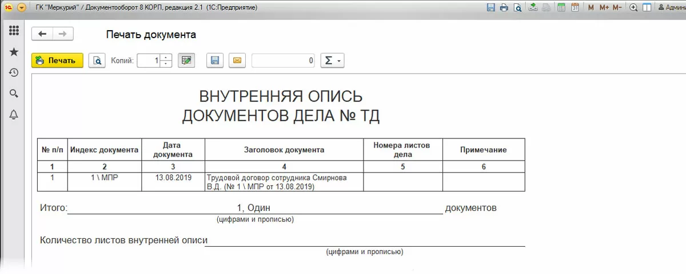Select the "Трудовой договор сотрудника Смирнова" cell
This screenshot has height=274, width=686.
click(x=284, y=182)
